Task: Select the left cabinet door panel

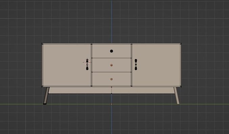Action: tap(67, 65)
